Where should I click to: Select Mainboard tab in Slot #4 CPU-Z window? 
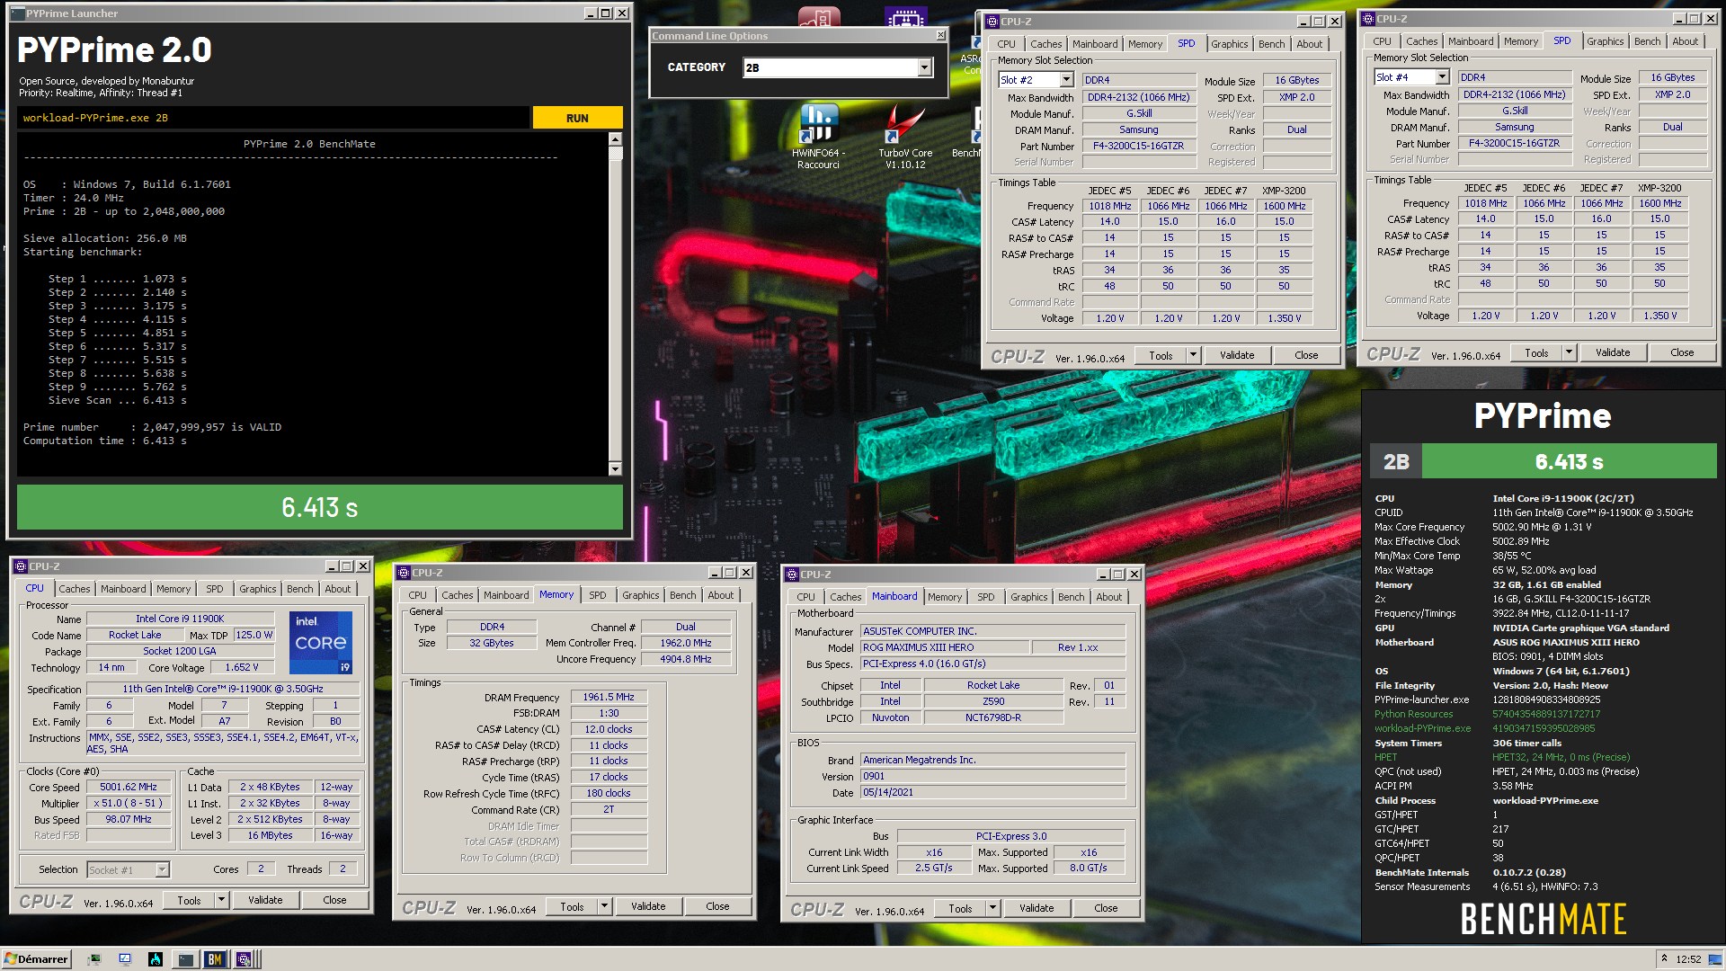1471,41
